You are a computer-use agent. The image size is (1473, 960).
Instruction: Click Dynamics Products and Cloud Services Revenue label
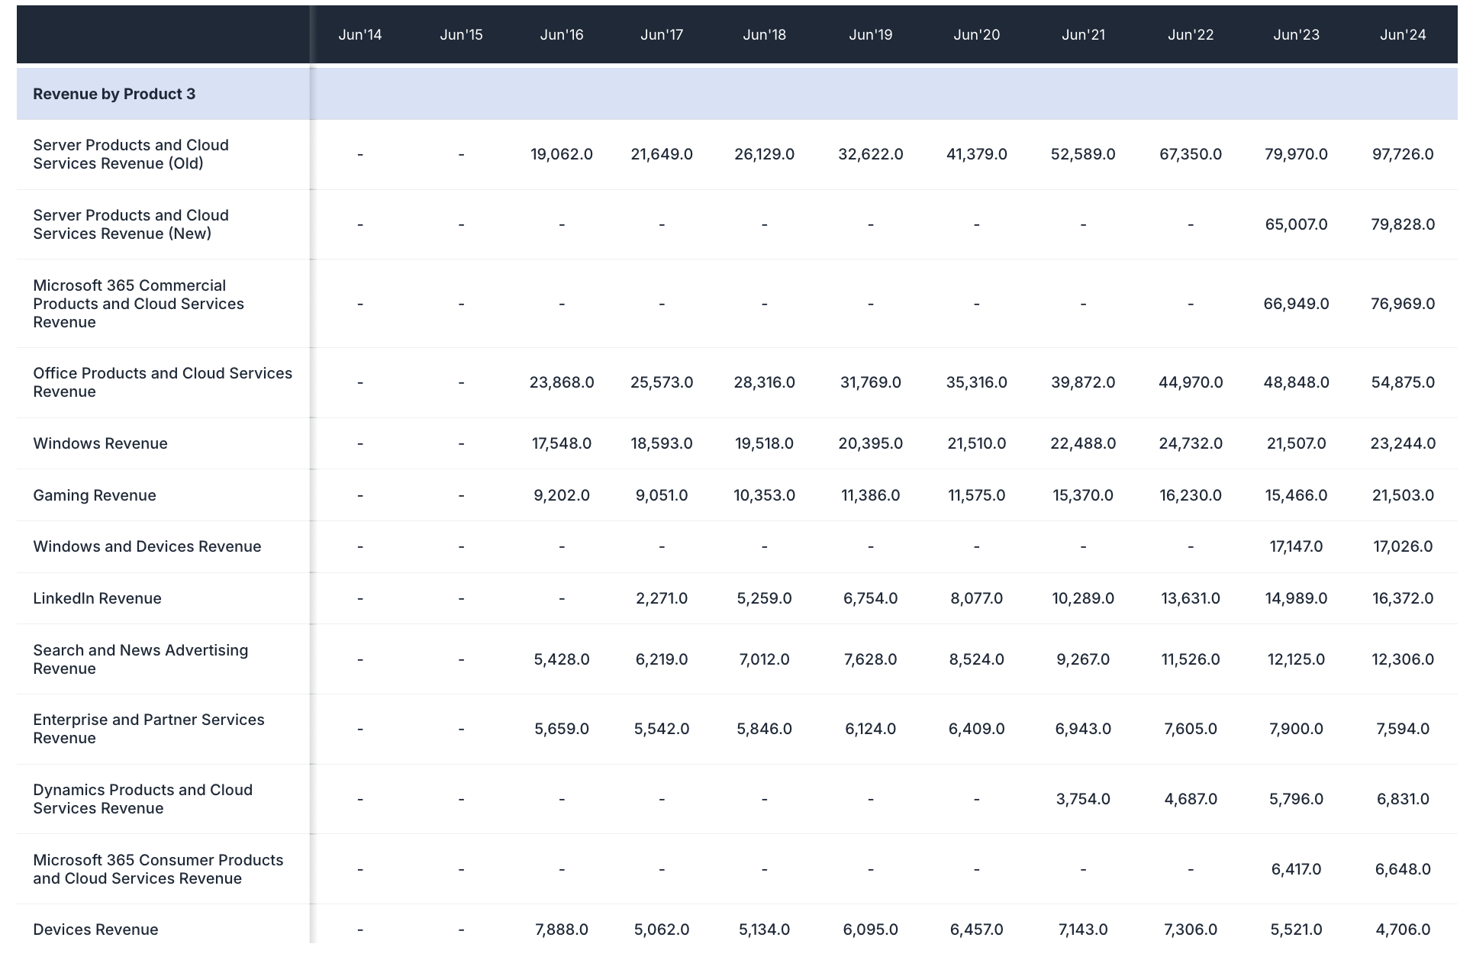143,799
